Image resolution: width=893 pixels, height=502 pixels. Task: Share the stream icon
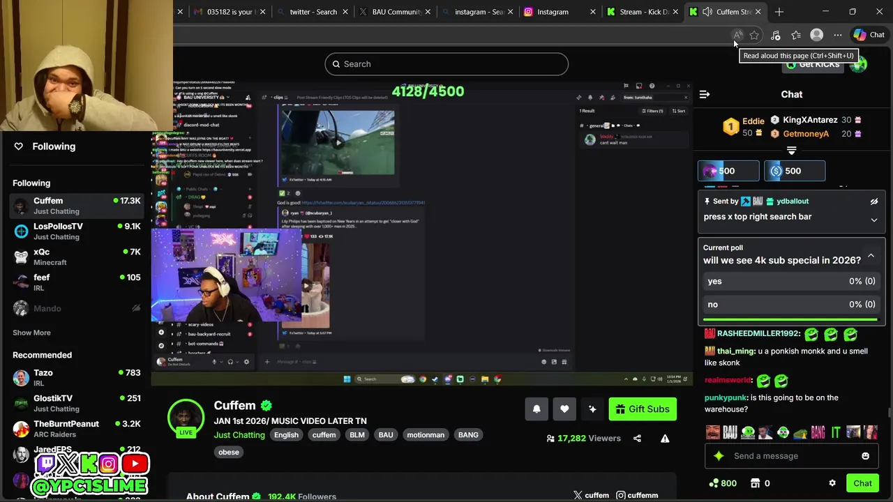pos(637,439)
